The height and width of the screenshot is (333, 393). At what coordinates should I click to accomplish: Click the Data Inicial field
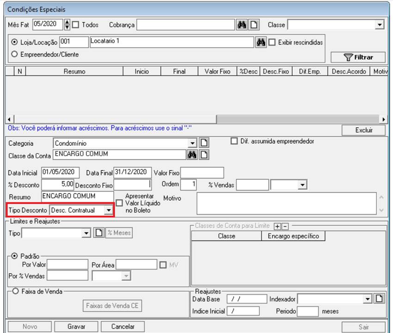click(61, 173)
